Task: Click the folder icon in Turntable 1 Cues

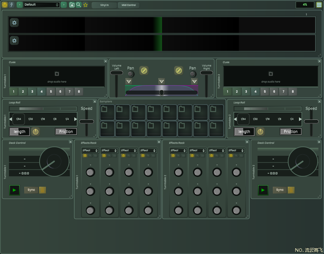Action: coord(57,74)
